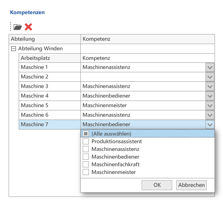Check the Maschinenmeister checkbox in the list
The width and height of the screenshot is (223, 207).
point(86,172)
